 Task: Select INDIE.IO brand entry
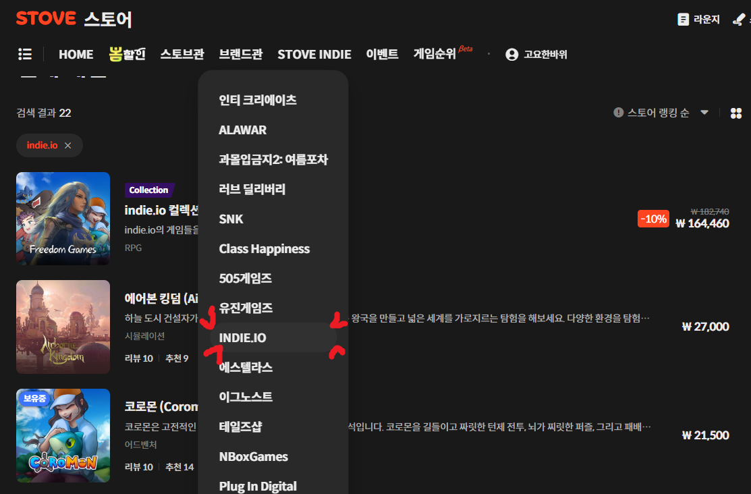click(273, 338)
